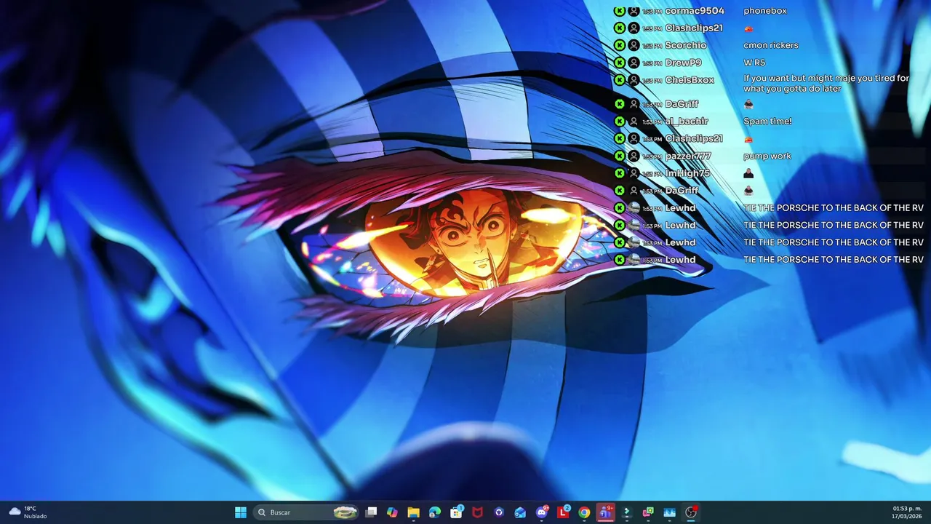Image resolution: width=931 pixels, height=524 pixels.
Task: Click the chat message 'phonebox'
Action: (765, 11)
